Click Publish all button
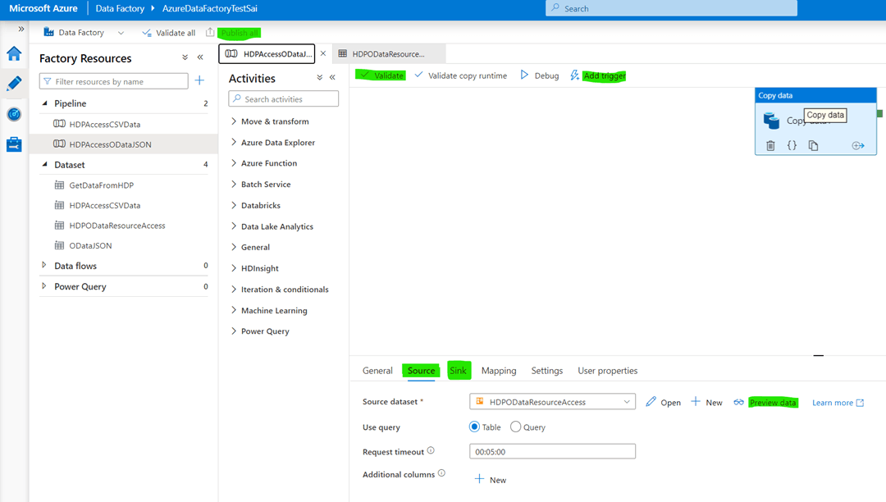Image resolution: width=886 pixels, height=502 pixels. 239,33
